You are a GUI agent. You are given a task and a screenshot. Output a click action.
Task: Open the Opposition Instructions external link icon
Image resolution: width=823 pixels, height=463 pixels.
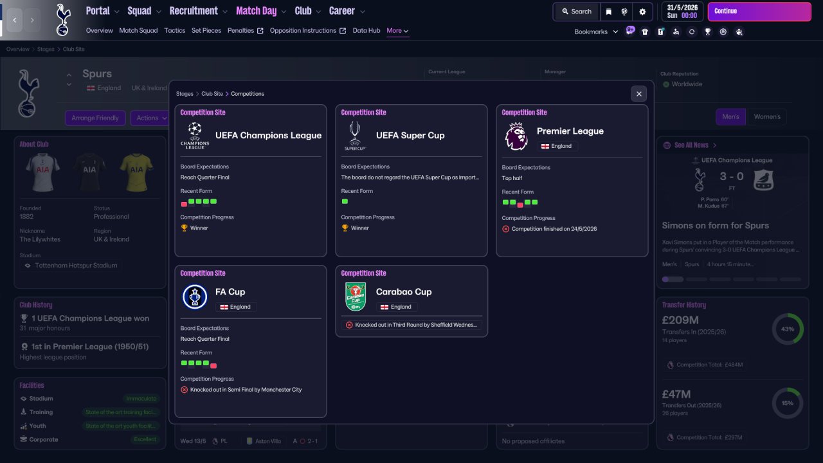(343, 31)
